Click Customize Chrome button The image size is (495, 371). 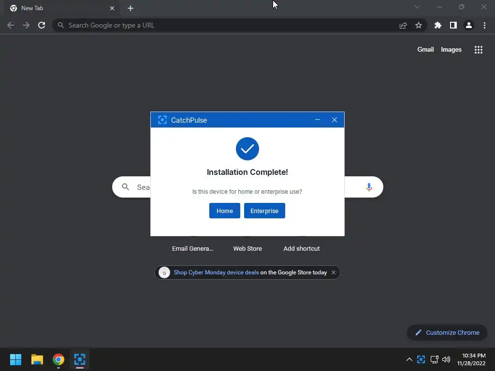click(447, 332)
